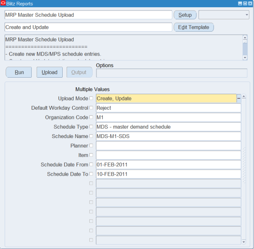The image size is (254, 249).
Task: Click the empty Item field
Action: [x=168, y=155]
